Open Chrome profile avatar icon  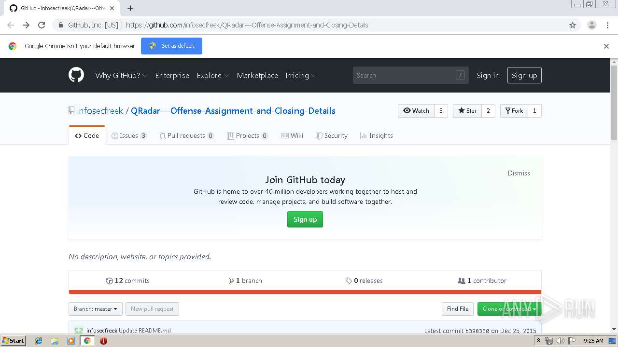pos(591,25)
